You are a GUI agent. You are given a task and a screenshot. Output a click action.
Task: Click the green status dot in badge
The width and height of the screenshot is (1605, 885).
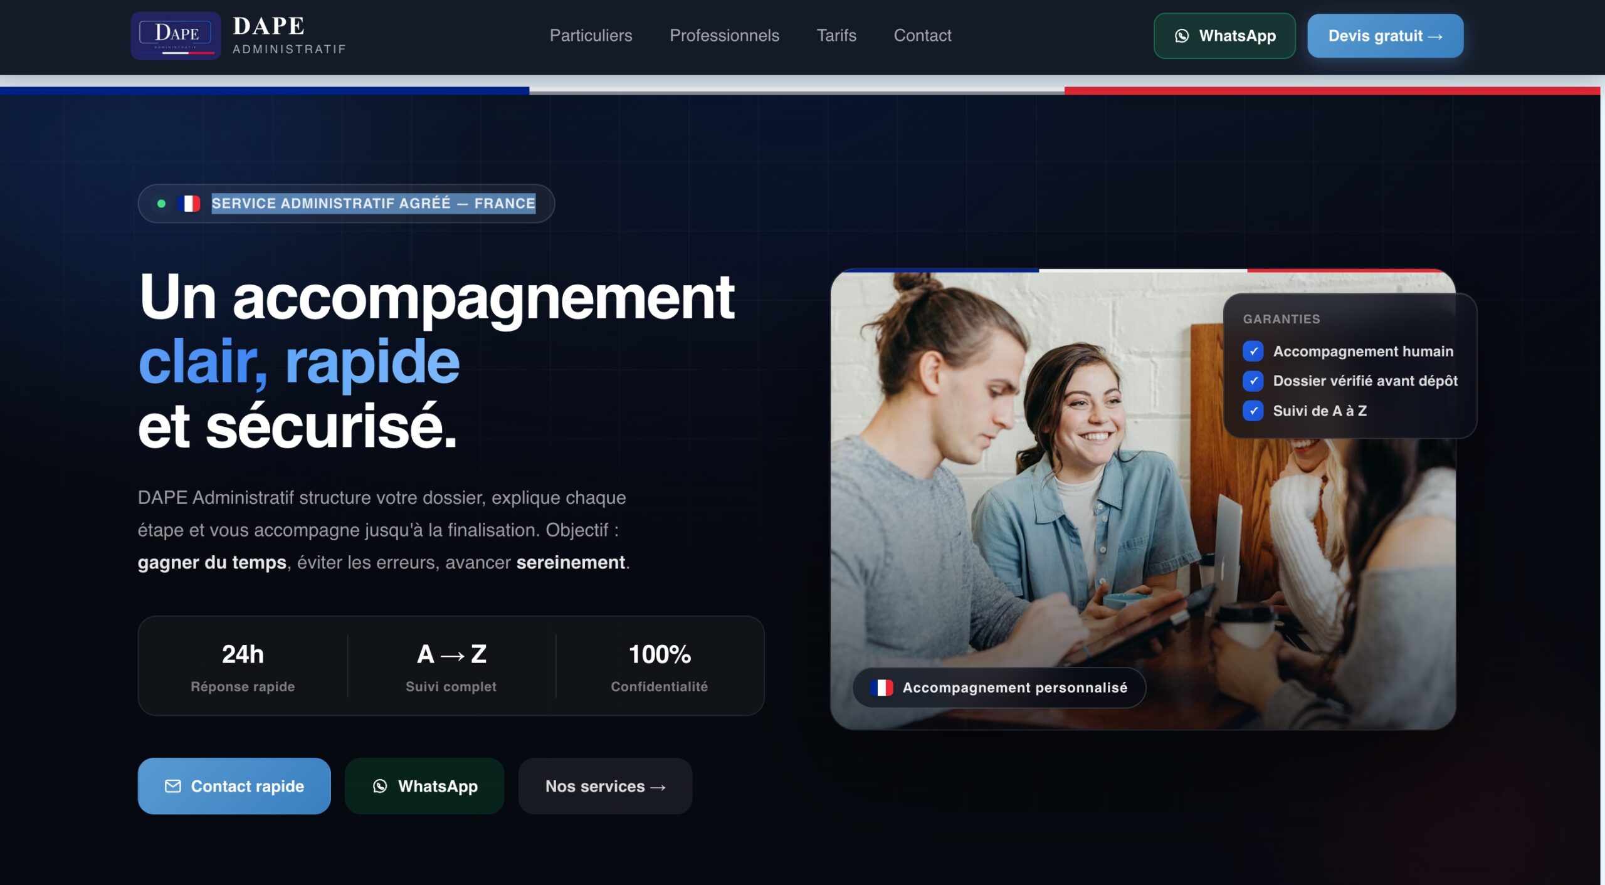pos(161,203)
